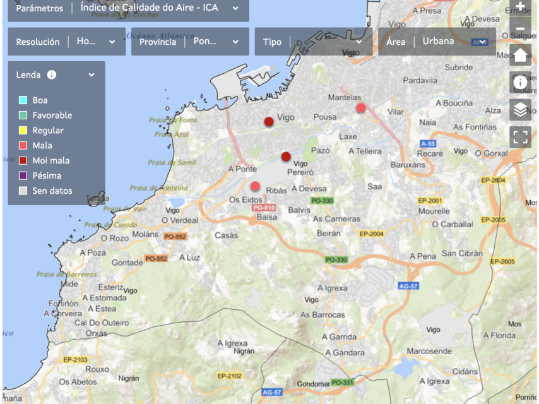539x404 pixels.
Task: Click the Lenda info icon
Action: click(x=52, y=74)
